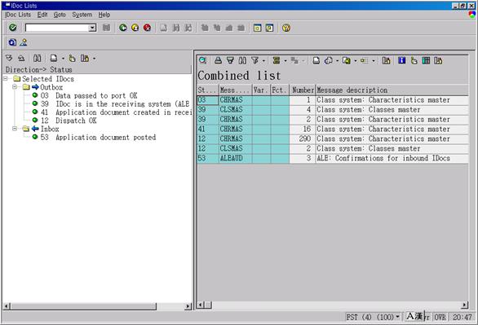Open the command field dropdown arrow

point(92,28)
